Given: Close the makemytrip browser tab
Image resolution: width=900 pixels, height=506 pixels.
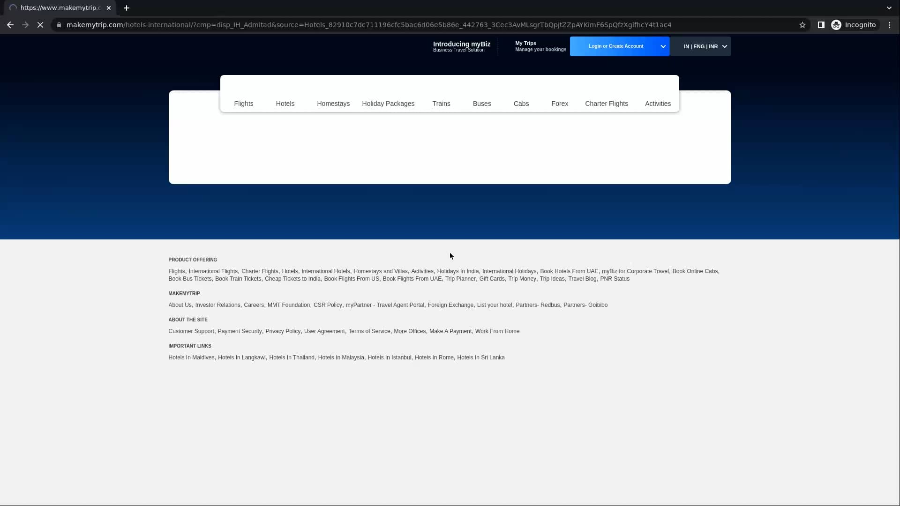Looking at the screenshot, I should [109, 8].
